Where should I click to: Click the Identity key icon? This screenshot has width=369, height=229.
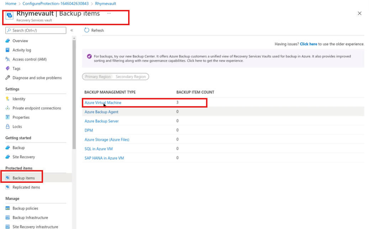pyautogui.click(x=8, y=99)
